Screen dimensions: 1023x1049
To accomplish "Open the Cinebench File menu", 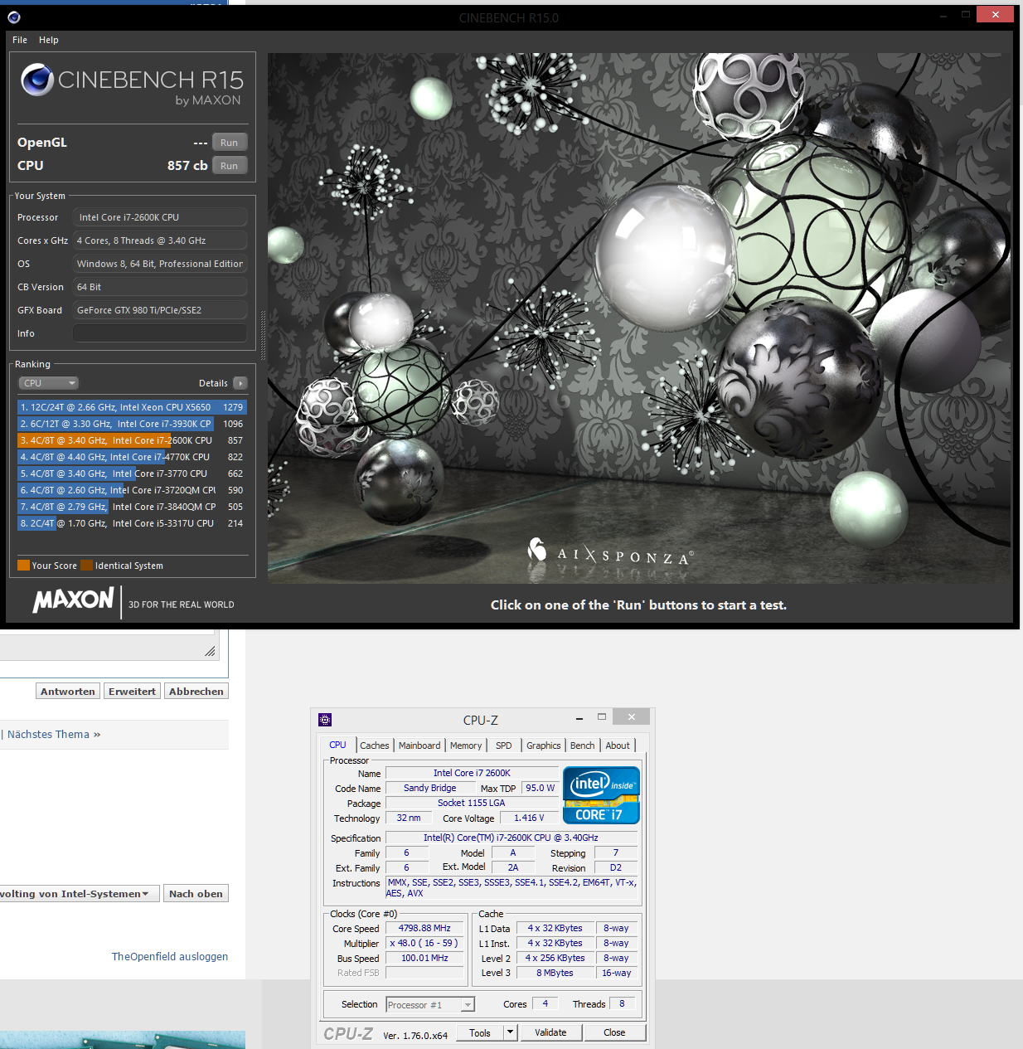I will [20, 40].
